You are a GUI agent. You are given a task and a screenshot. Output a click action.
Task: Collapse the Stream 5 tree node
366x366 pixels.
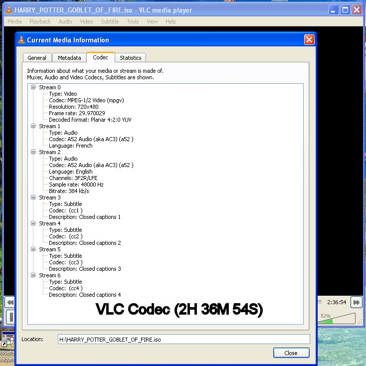(x=33, y=249)
